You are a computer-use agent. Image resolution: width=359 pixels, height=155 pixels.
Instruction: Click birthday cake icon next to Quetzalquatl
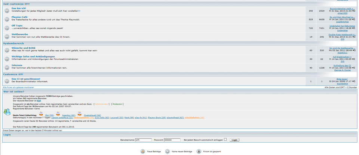[80, 113]
